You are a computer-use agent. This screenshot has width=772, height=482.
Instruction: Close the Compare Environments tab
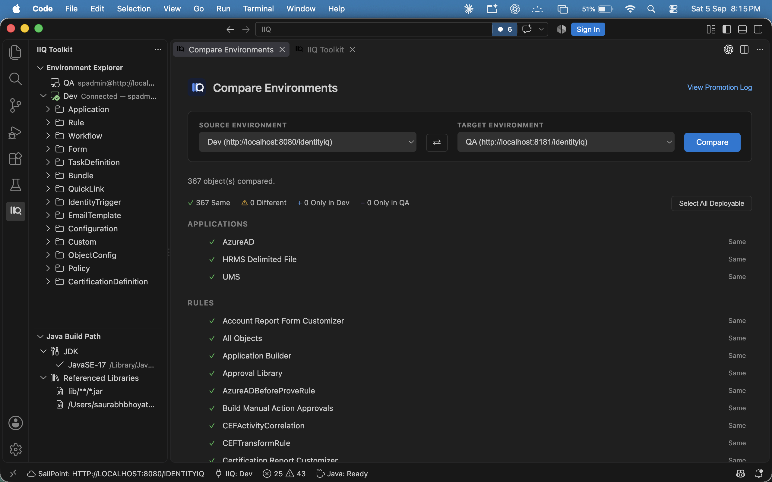pyautogui.click(x=282, y=49)
